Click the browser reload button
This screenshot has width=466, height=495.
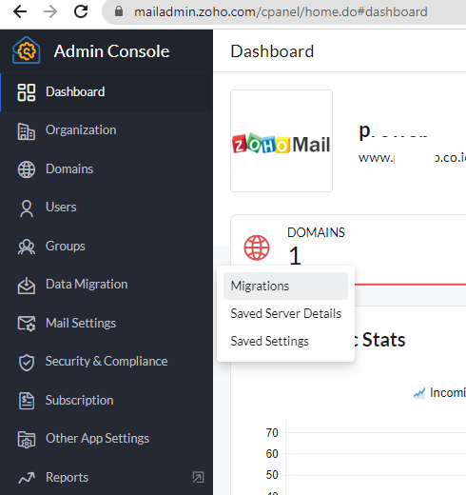(81, 11)
